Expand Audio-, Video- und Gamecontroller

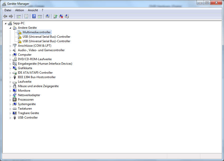coord(10,50)
